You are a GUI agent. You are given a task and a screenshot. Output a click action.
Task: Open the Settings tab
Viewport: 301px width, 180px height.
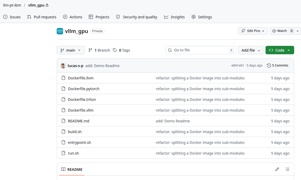click(202, 17)
